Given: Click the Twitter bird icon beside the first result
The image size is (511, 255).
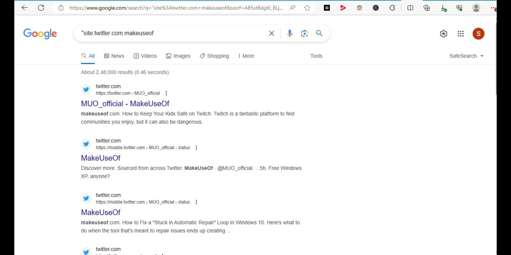Looking at the screenshot, I should click(86, 89).
